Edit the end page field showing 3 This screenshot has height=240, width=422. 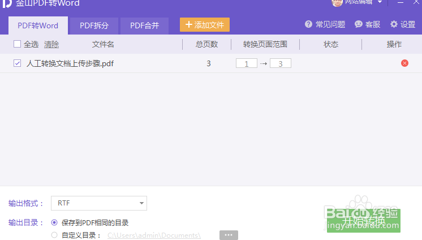coord(281,63)
